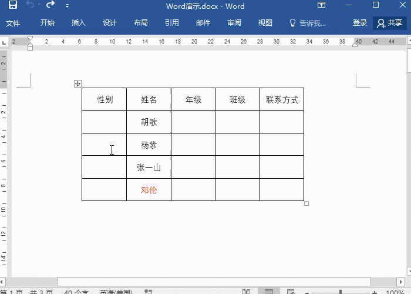The image size is (411, 294).
Task: Switch to Read Mode view
Action: click(246, 292)
